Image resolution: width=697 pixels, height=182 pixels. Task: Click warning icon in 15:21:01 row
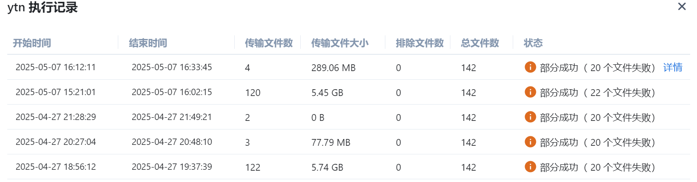click(530, 92)
